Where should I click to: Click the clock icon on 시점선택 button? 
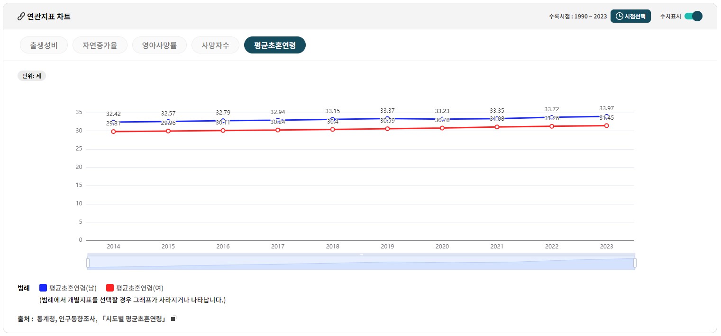pyautogui.click(x=619, y=16)
